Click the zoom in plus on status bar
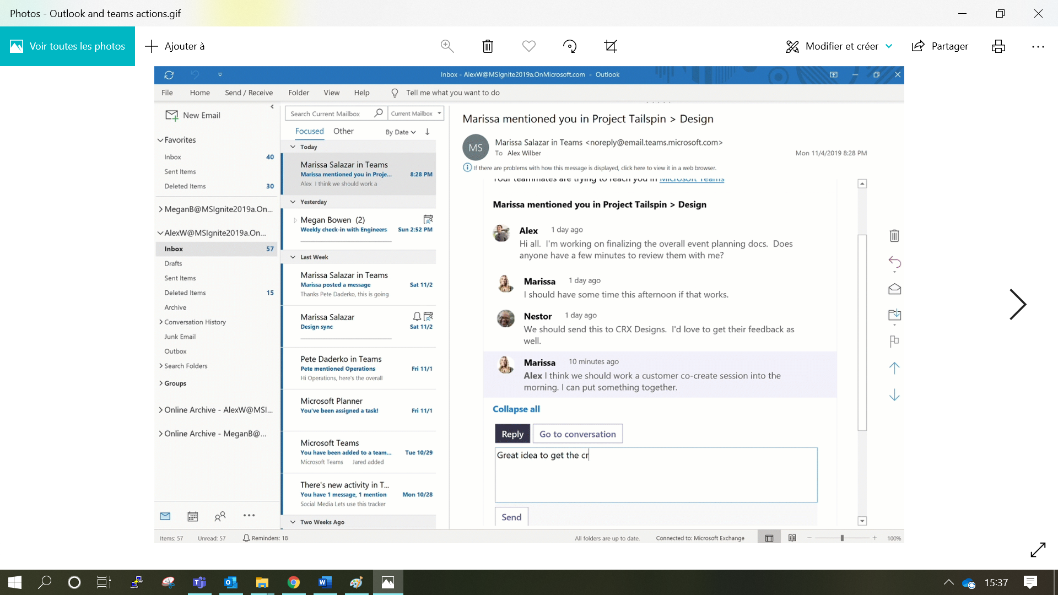The width and height of the screenshot is (1058, 595). (875, 538)
